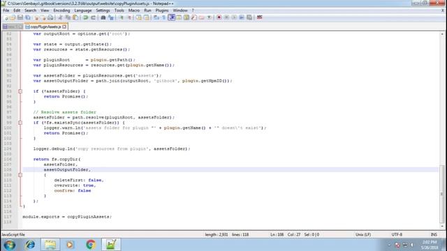The image size is (447, 251).
Task: Click the macro playback icon
Action: coord(234,17)
